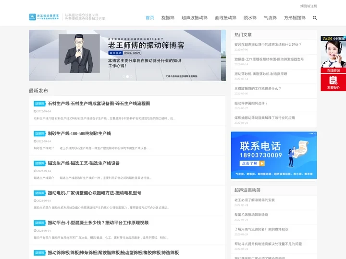Open the 方形摇摆筛 menu item

coord(295,18)
